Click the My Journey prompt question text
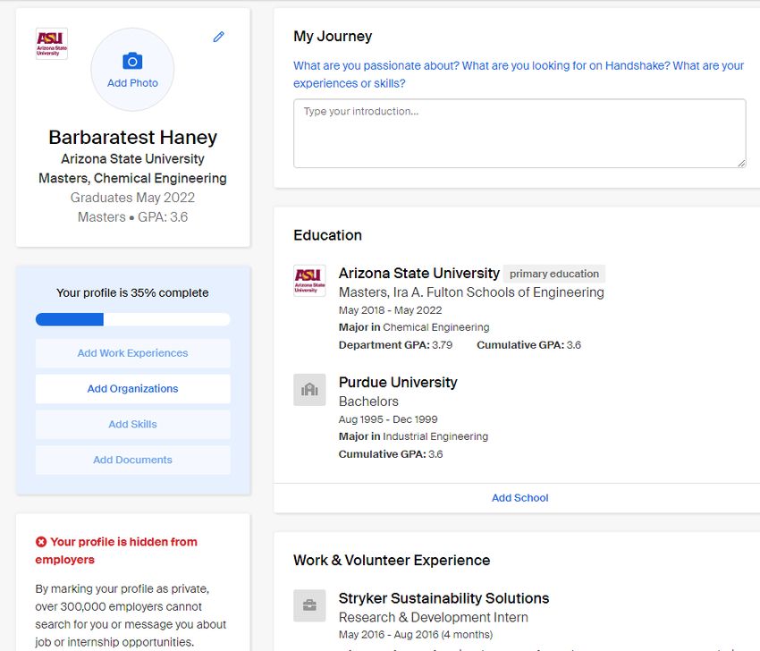 [x=518, y=74]
